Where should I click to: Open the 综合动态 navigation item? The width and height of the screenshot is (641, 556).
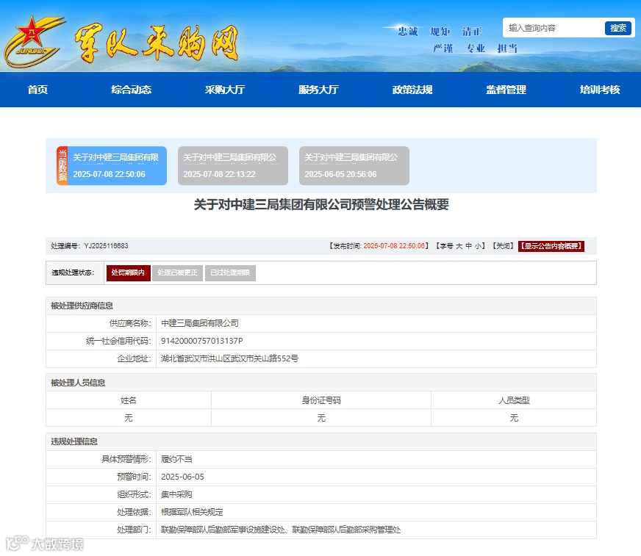click(132, 90)
